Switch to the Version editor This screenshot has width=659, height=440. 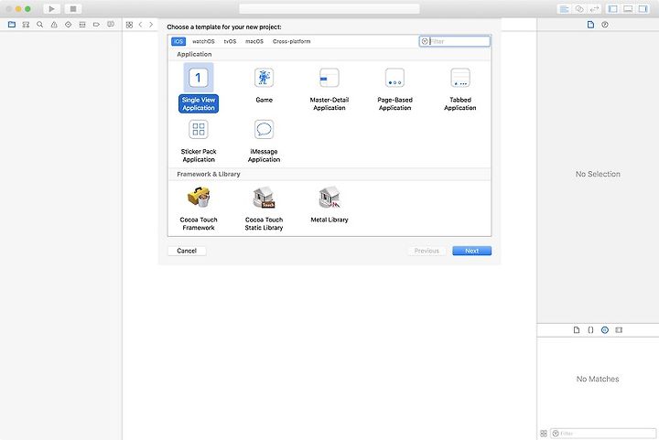pyautogui.click(x=594, y=9)
